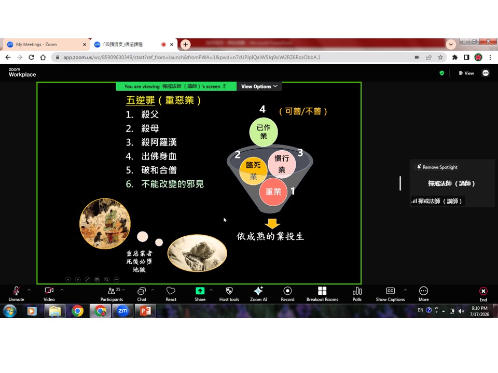Open a new browser tab

(x=186, y=45)
